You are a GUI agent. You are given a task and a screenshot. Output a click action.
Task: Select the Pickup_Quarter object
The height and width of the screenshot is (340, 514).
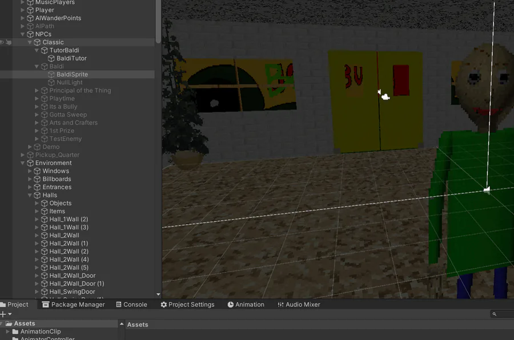click(x=57, y=155)
